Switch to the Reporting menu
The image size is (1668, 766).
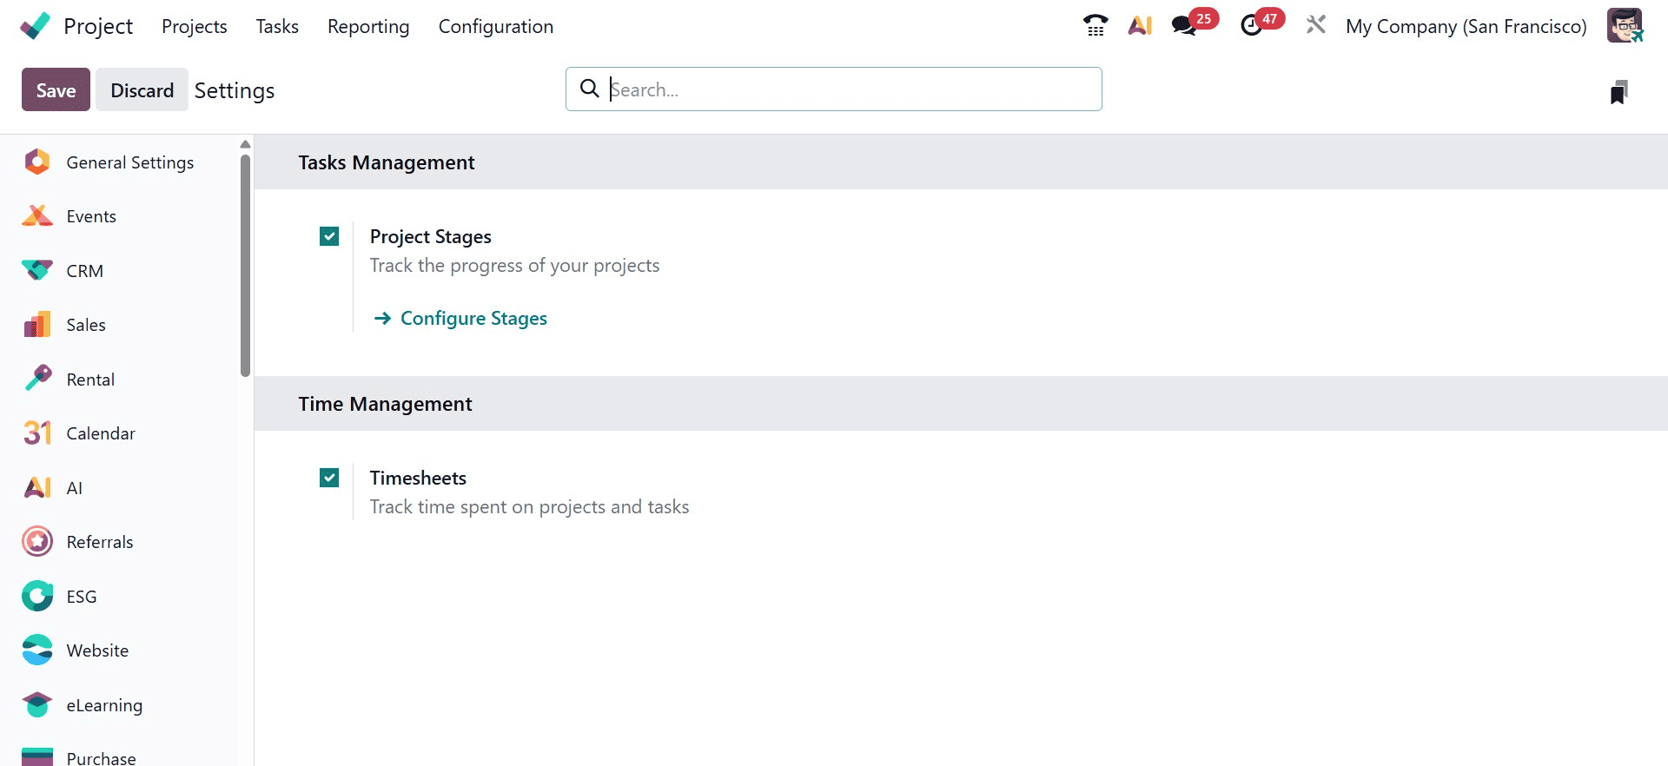click(367, 26)
